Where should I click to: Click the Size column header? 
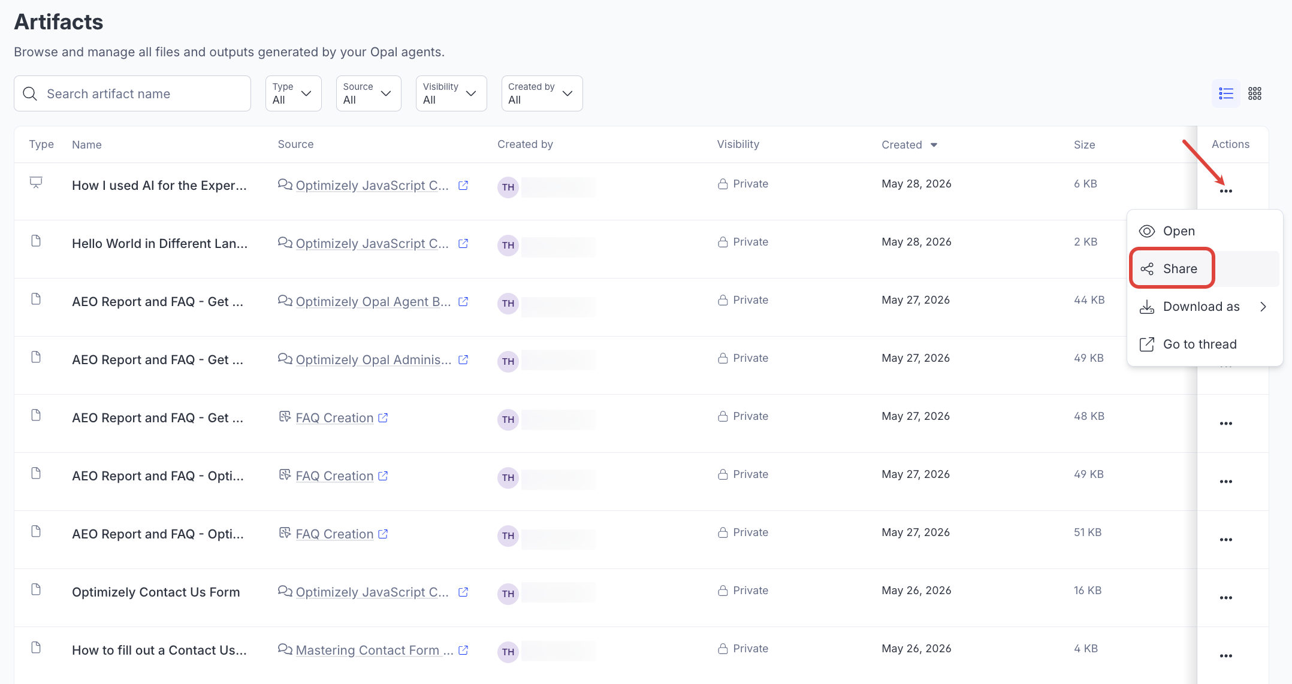[x=1085, y=145]
